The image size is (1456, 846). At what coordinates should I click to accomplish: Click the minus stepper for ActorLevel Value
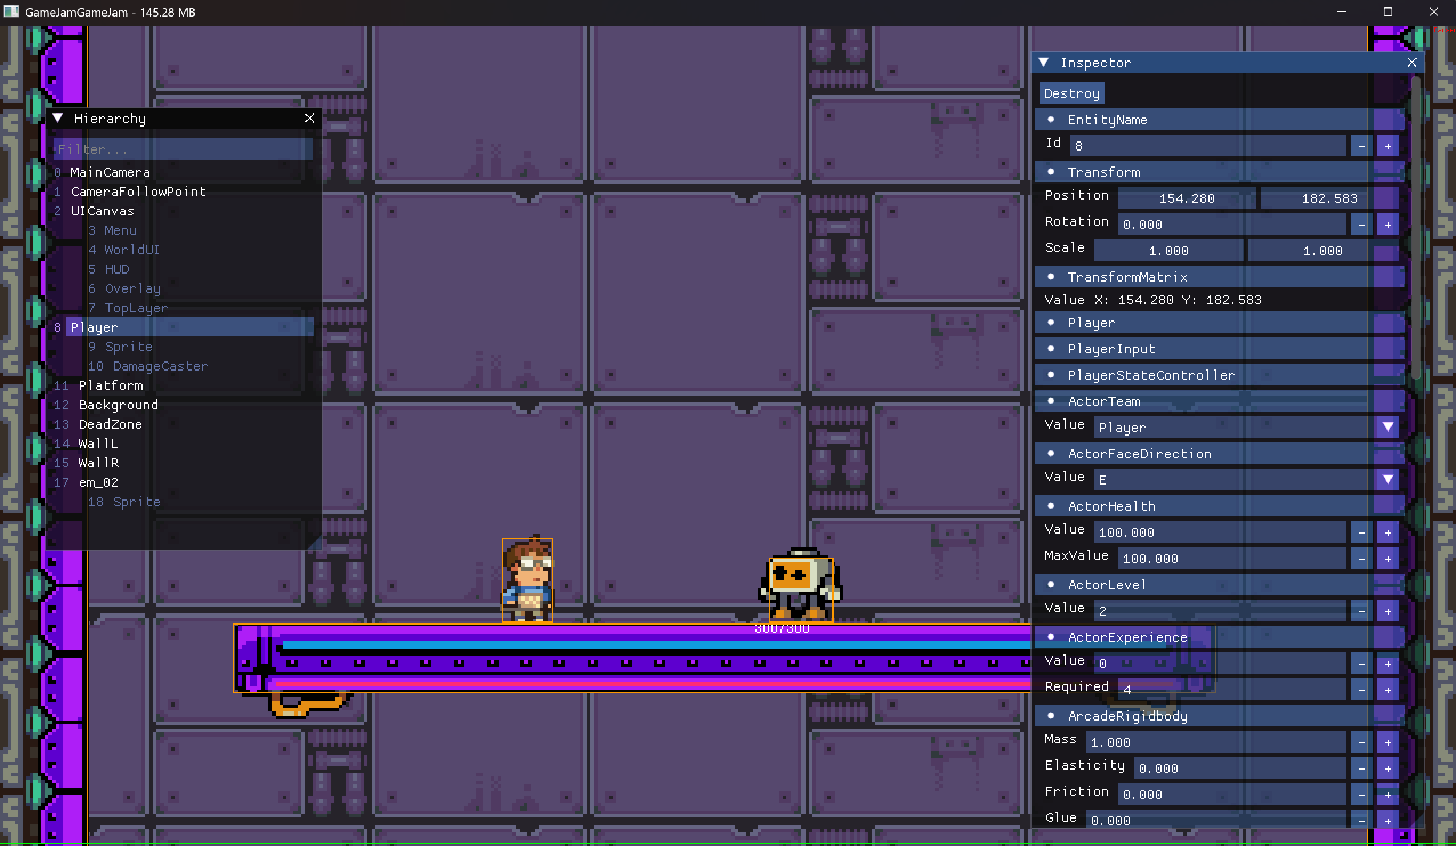coord(1361,611)
